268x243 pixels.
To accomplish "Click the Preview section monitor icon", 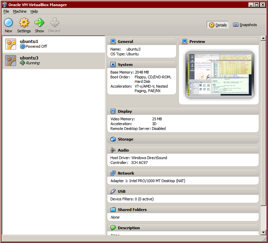I will [x=184, y=42].
